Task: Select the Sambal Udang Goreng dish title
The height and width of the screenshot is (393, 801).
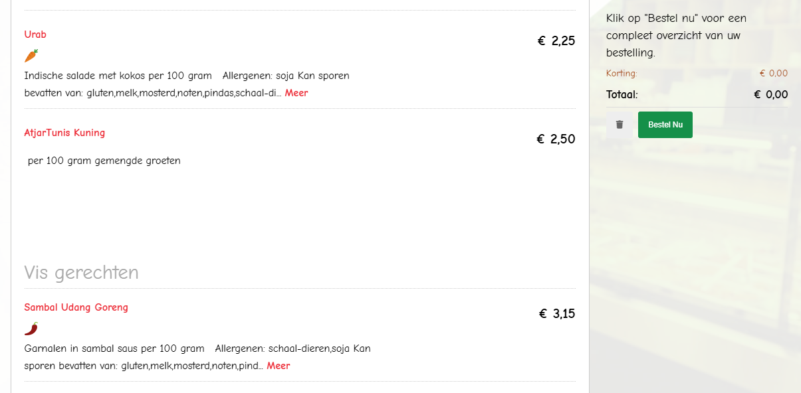Action: pos(76,307)
